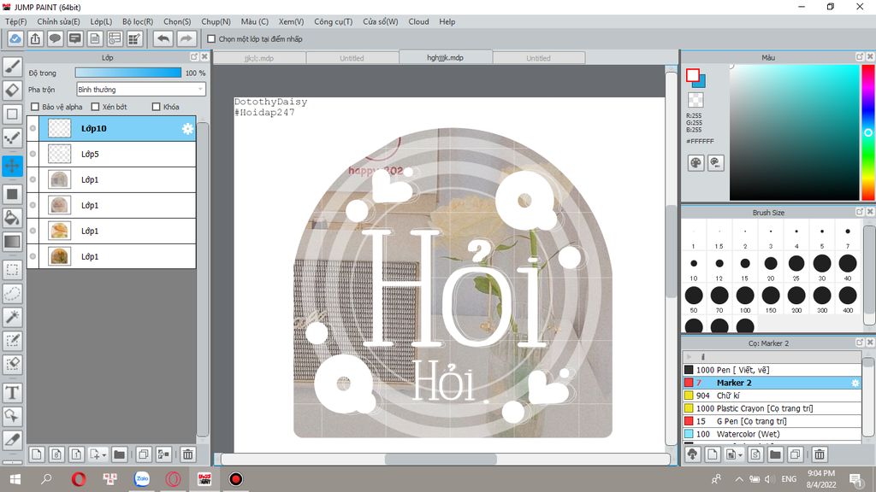This screenshot has width=876, height=492.
Task: Open the palette icon in Màu panel
Action: point(695,163)
